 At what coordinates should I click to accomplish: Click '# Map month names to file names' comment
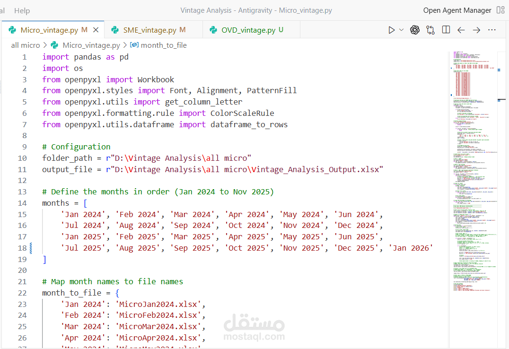coord(113,282)
